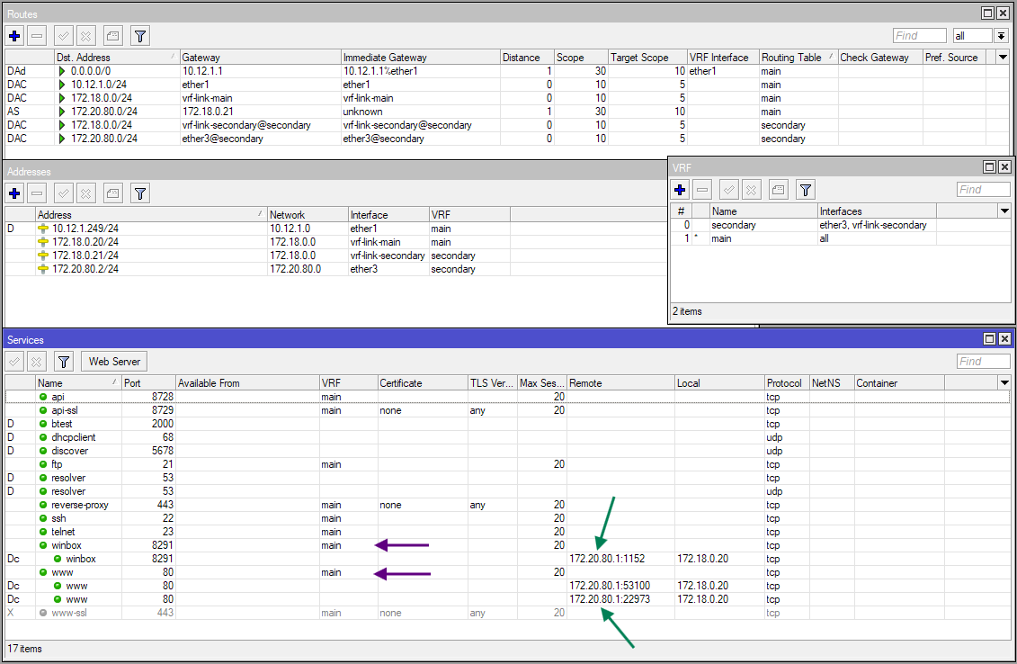Disable VRF with X icon in VRF window

(751, 190)
